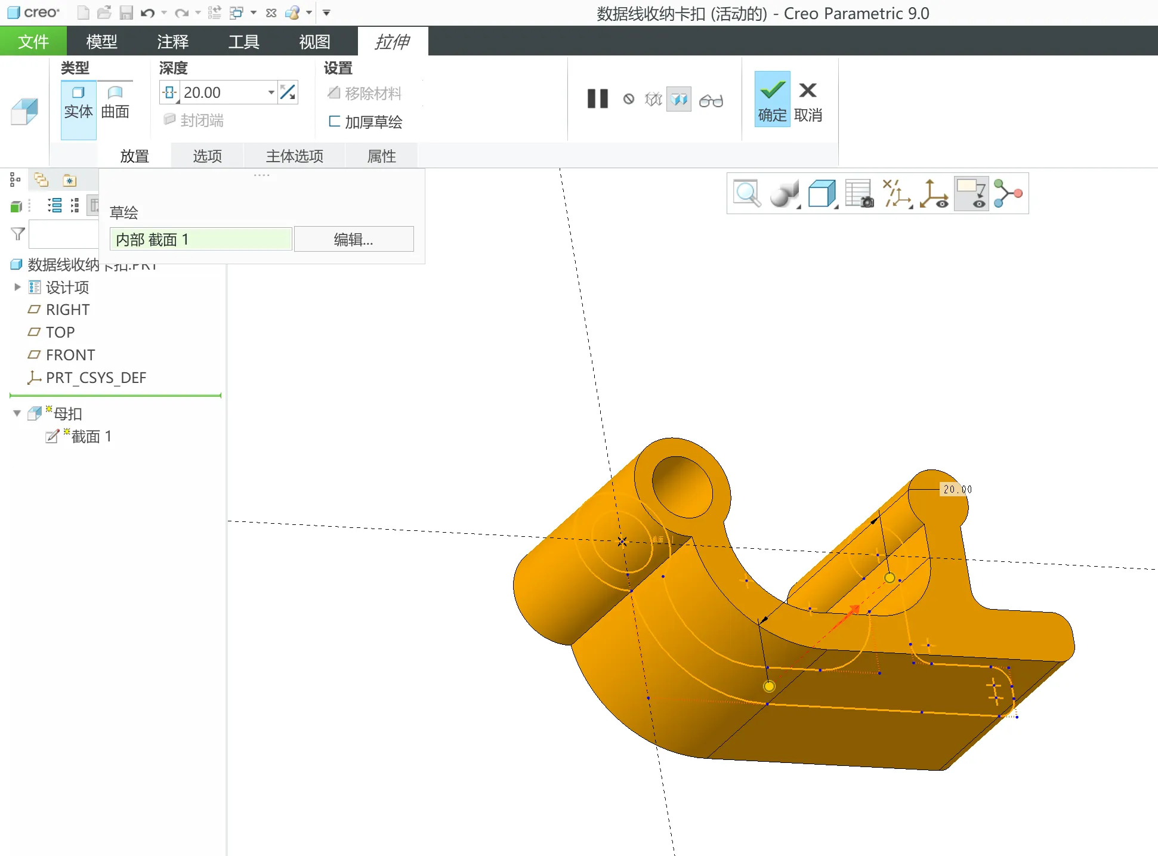Click the glasses verify preview icon

711,100
